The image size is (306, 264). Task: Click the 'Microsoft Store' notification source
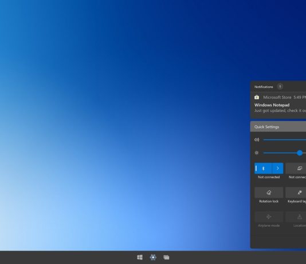(277, 97)
